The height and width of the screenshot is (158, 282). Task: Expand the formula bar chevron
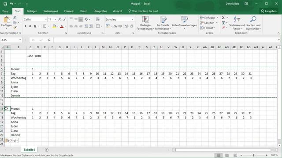[278, 40]
